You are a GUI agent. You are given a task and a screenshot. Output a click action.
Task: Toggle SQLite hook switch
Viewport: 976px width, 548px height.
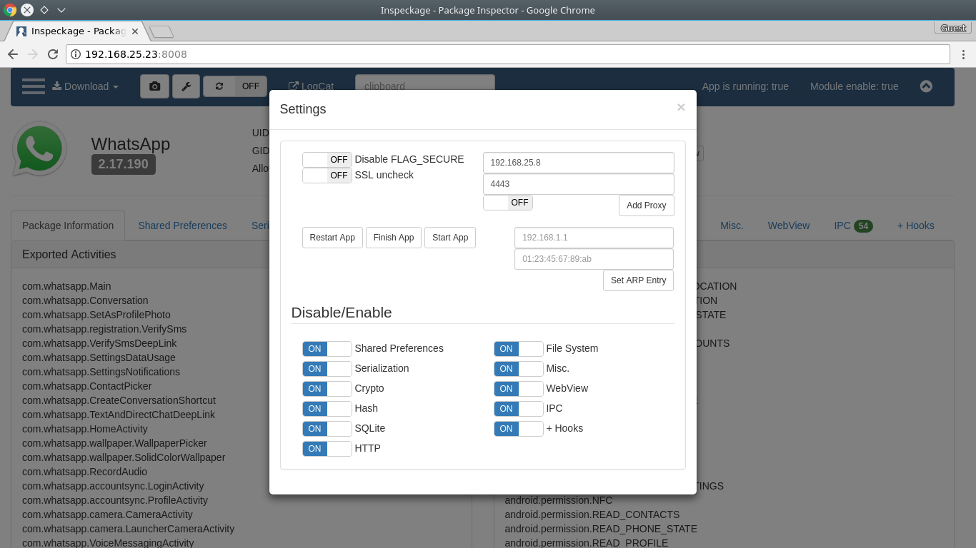tap(327, 429)
